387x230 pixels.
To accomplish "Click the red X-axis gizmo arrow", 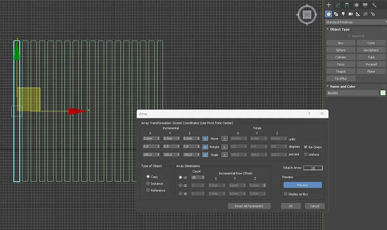I will click(x=77, y=111).
